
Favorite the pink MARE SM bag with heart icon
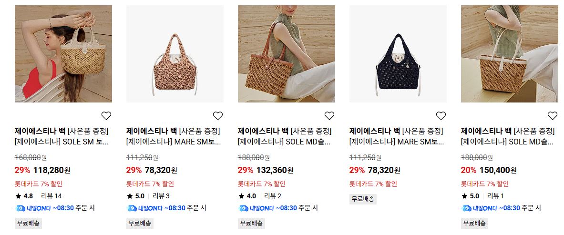[217, 115]
